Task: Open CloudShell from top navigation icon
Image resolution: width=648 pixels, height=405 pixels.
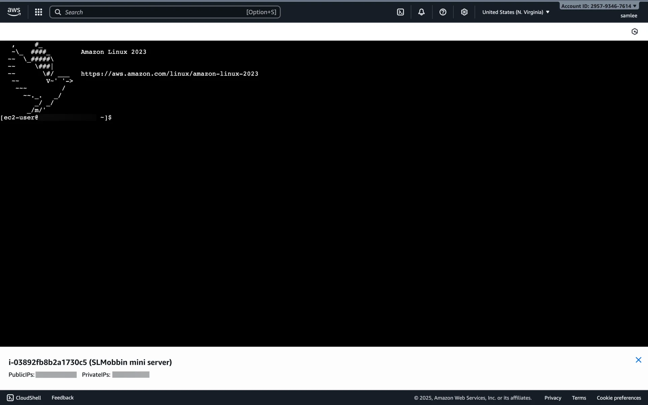Action: 400,12
